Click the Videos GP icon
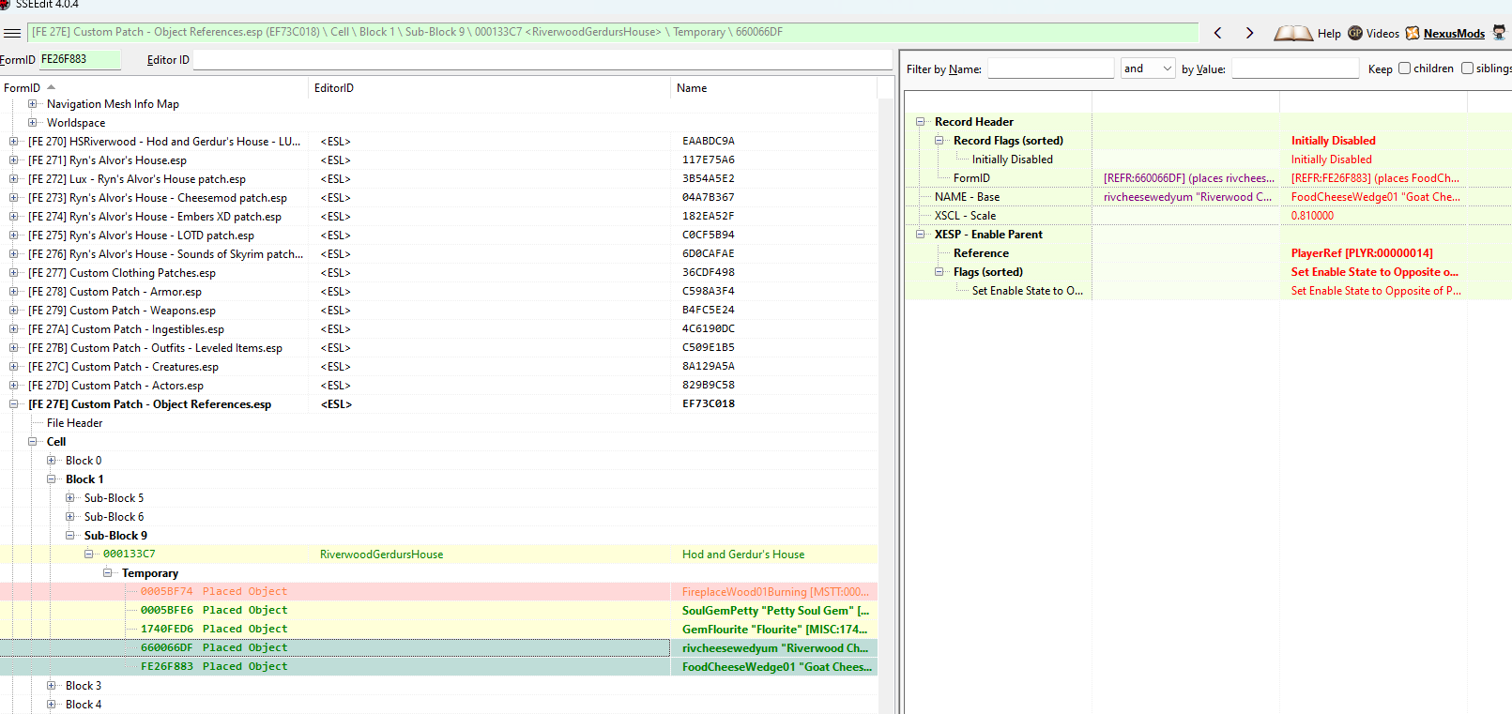The image size is (1512, 714). point(1355,33)
